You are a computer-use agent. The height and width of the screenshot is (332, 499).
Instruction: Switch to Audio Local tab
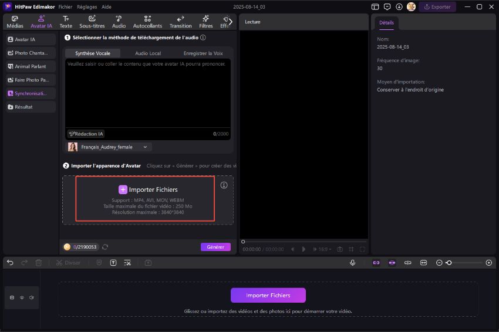coord(148,53)
